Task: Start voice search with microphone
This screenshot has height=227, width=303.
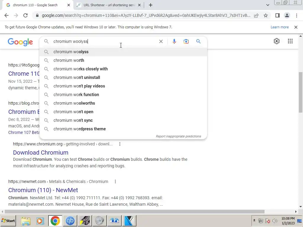Action: point(174,41)
